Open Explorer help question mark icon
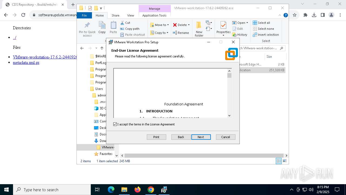Screen dimensions: 346x195 pos(285,15)
